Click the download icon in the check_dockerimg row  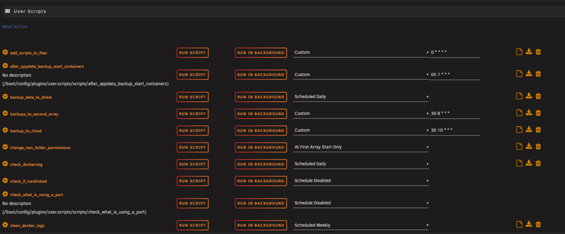click(x=529, y=163)
